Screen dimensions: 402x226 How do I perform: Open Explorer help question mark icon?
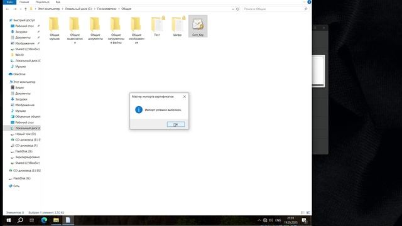coord(309,2)
